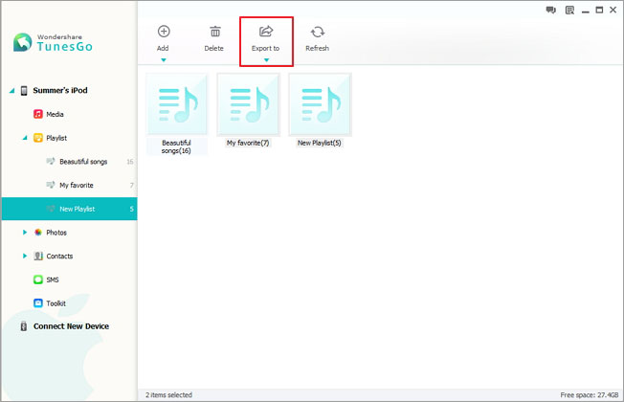The width and height of the screenshot is (624, 402).
Task: Click the Beasutiful songs(16) label
Action: click(x=176, y=146)
